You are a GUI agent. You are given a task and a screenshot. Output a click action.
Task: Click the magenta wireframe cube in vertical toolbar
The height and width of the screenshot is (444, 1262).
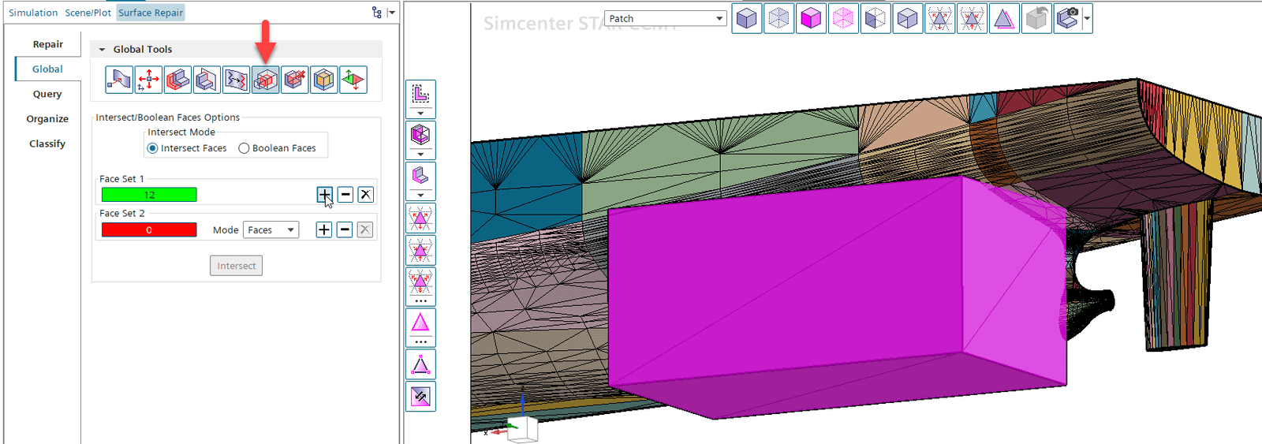(x=420, y=135)
